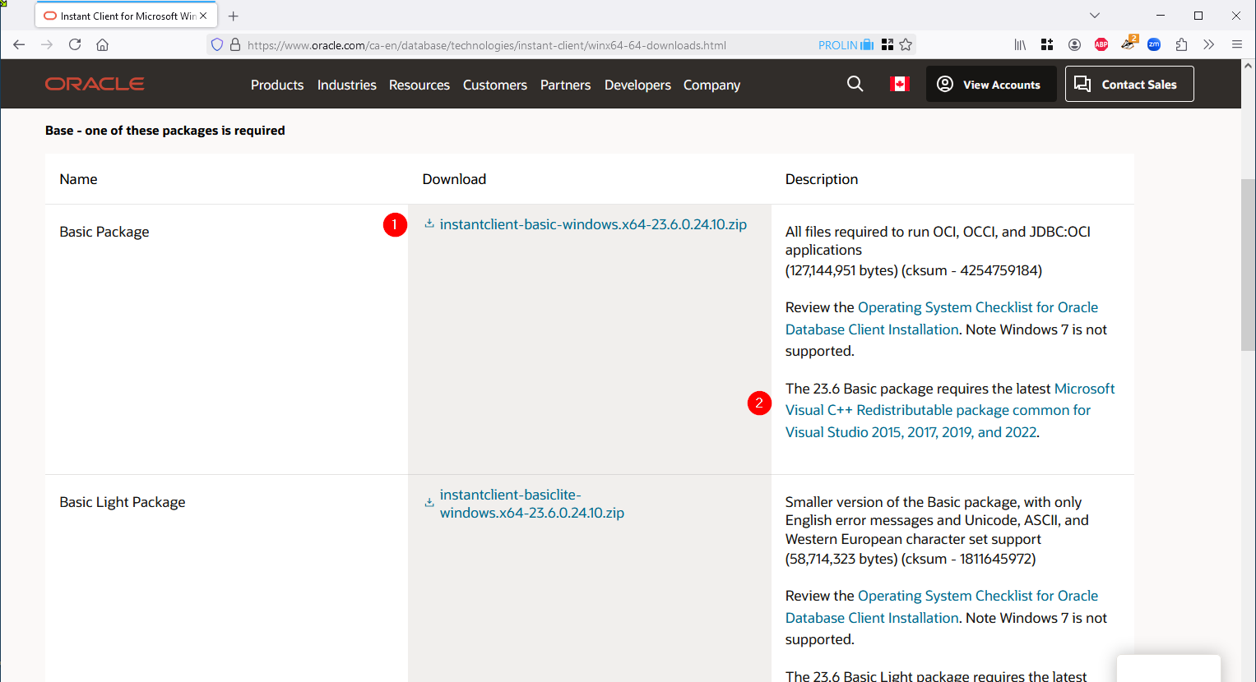Open the Adblock Plus extension icon
Screen dimensions: 1256x682
click(1101, 44)
